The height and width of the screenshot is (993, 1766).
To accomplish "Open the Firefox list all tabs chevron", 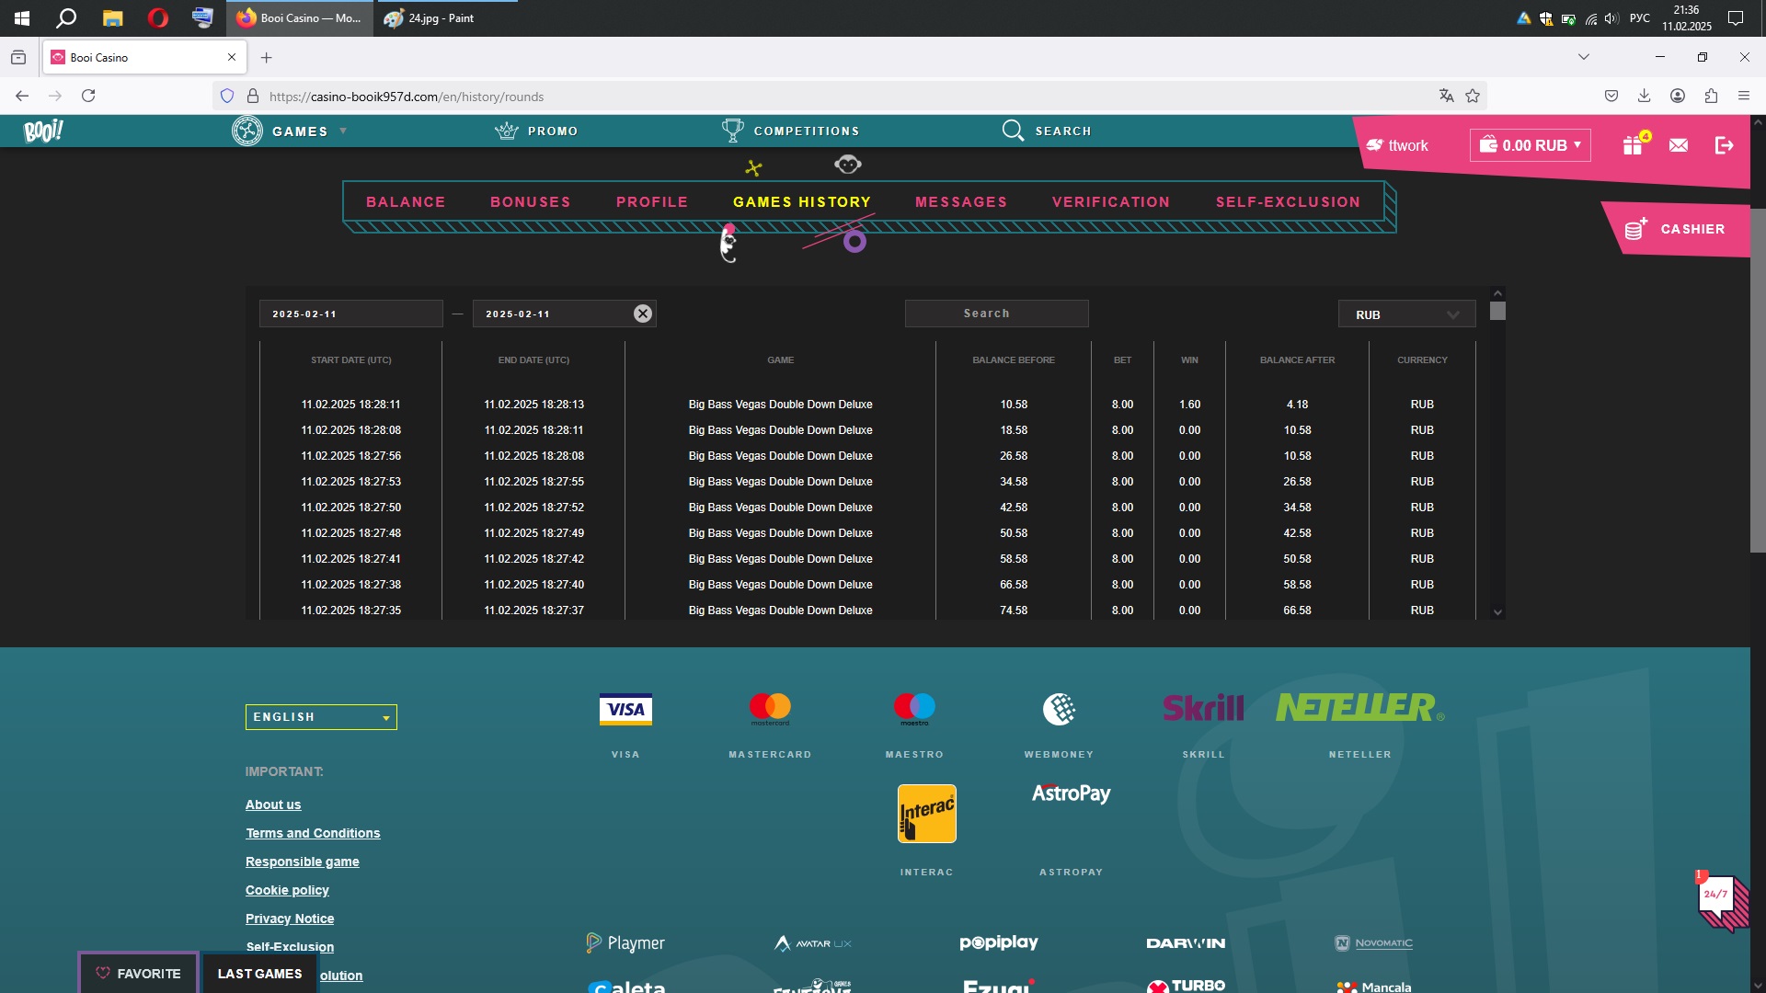I will point(1584,57).
